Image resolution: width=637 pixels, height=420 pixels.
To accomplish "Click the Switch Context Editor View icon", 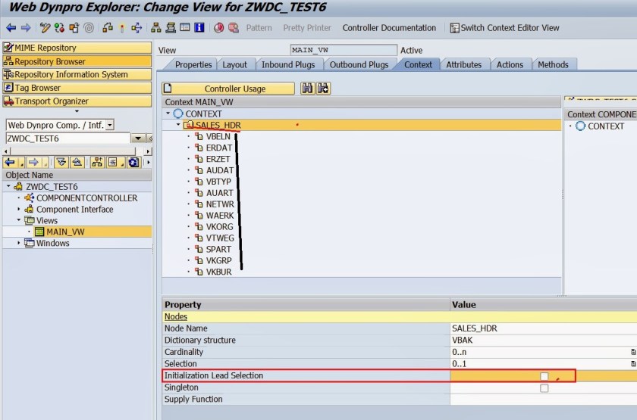I will click(454, 28).
